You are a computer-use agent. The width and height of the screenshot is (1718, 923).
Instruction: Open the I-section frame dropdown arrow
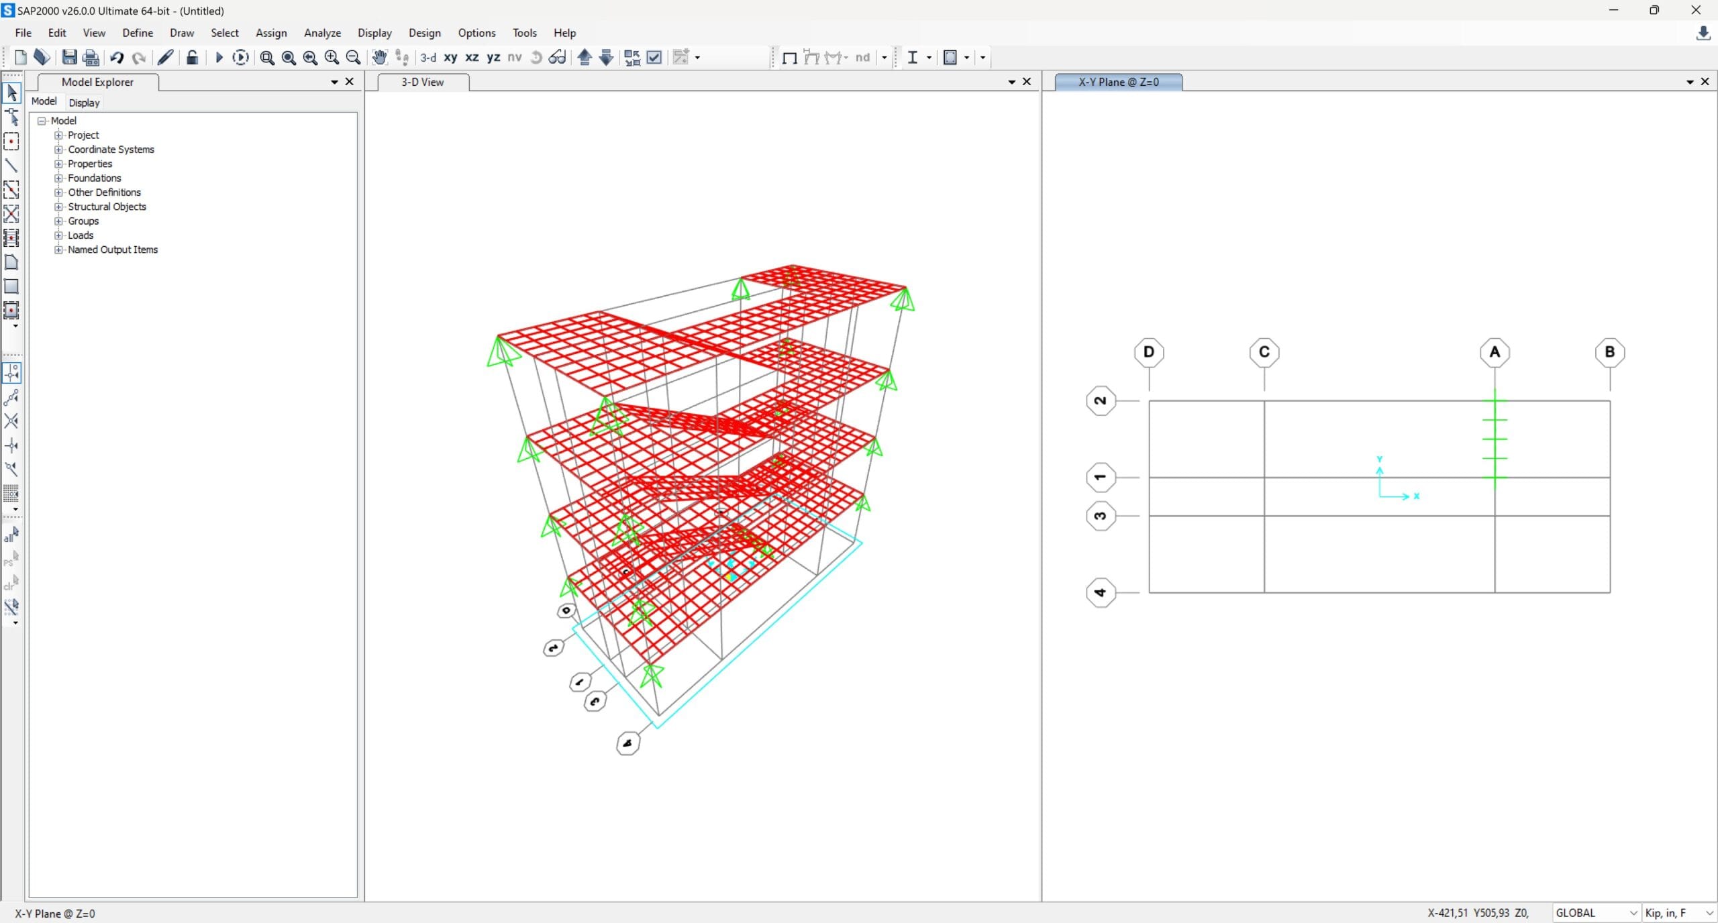[929, 58]
